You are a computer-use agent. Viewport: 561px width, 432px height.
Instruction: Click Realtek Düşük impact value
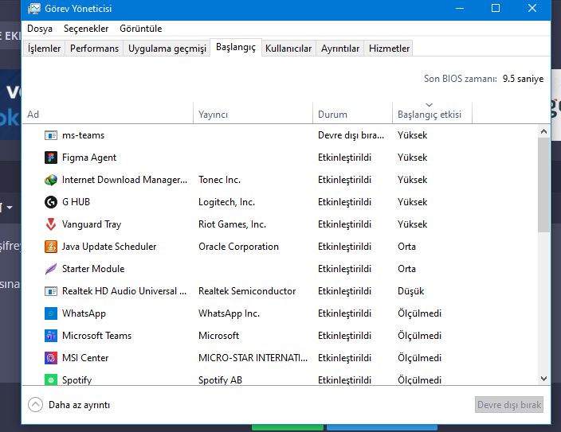[x=410, y=291]
